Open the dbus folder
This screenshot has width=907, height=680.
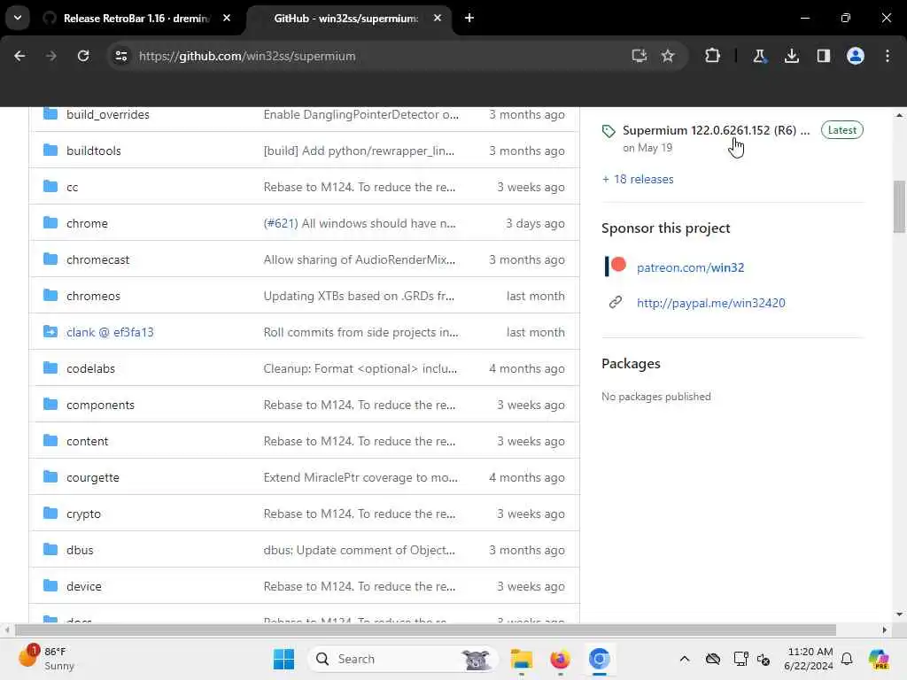pyautogui.click(x=80, y=550)
